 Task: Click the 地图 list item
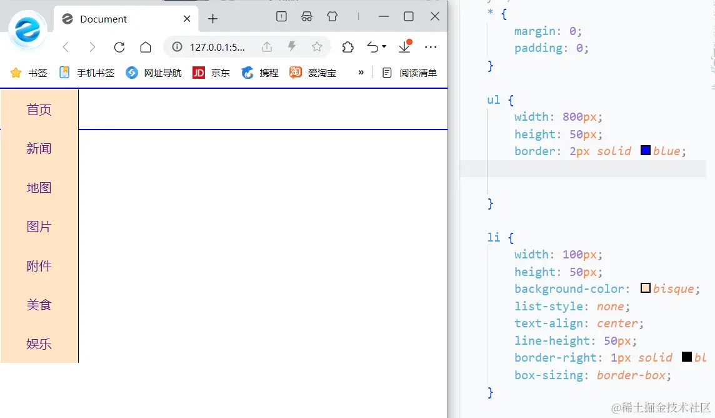tap(39, 188)
